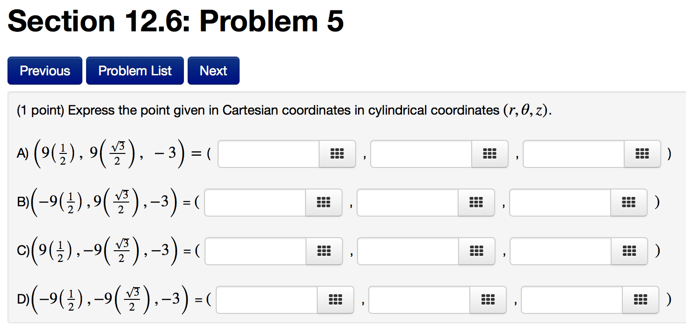Open the equation editor for z in part B

coord(629,203)
